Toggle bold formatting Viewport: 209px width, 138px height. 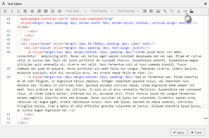click(5, 11)
